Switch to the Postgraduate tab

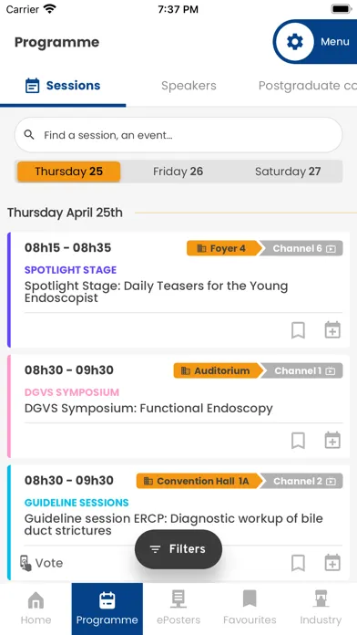coord(308,86)
